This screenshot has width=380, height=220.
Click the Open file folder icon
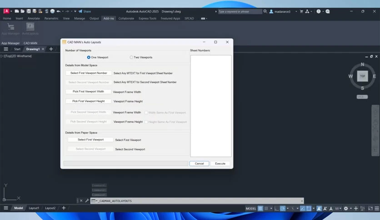(x=23, y=11)
